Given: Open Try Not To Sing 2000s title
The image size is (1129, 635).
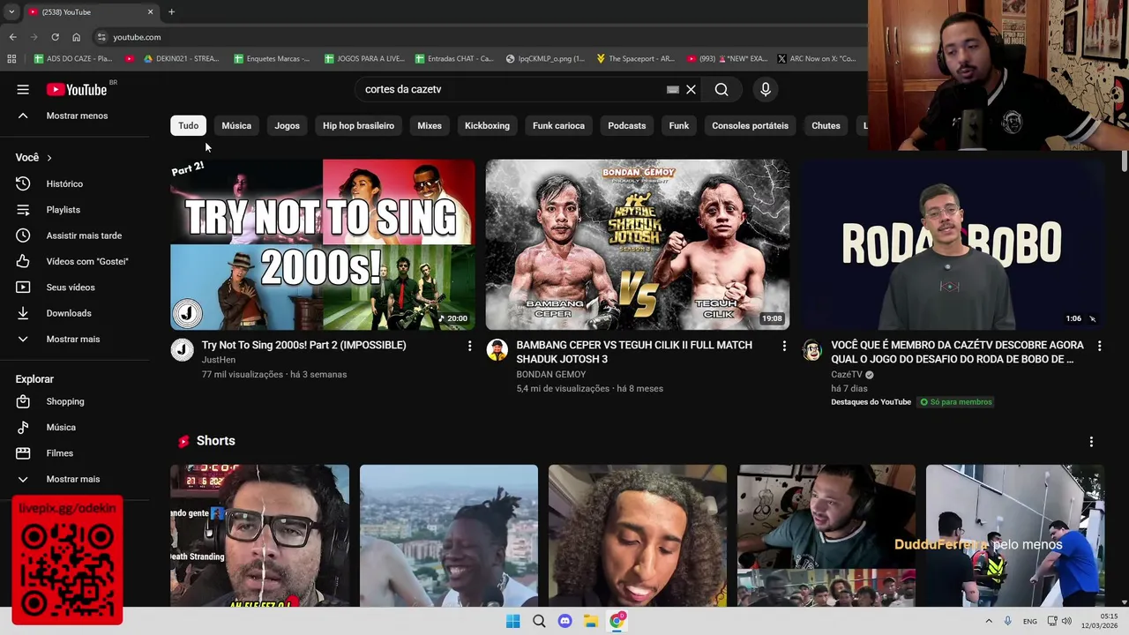Looking at the screenshot, I should [303, 345].
